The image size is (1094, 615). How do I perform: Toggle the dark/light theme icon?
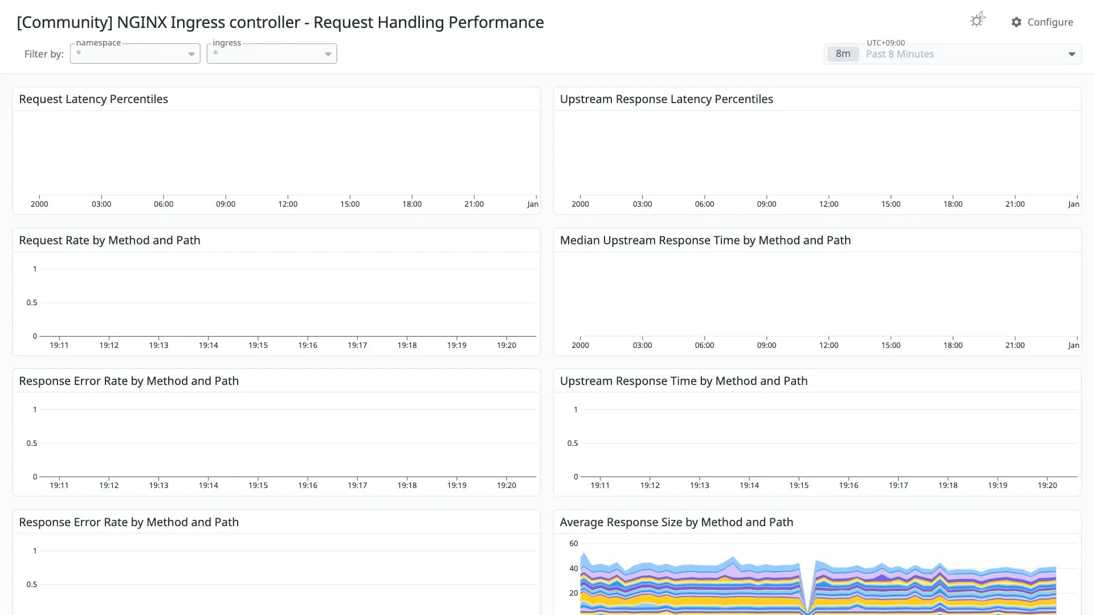(978, 20)
